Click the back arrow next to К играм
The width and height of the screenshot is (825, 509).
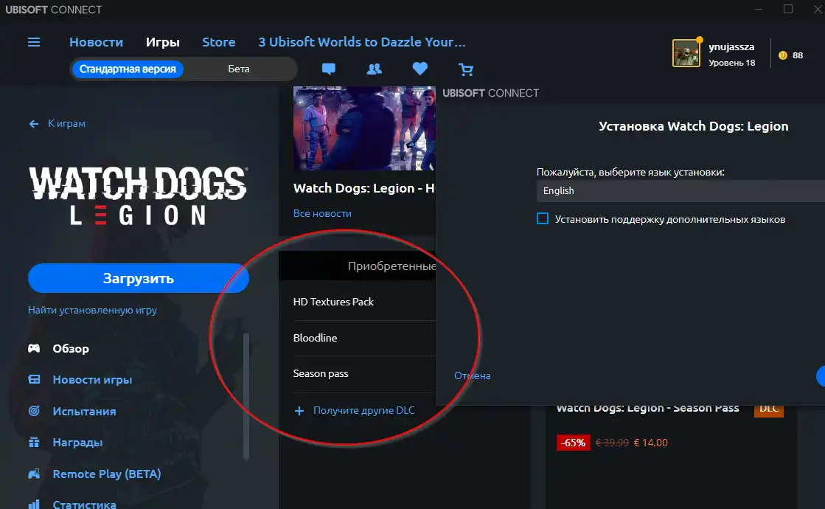[34, 124]
